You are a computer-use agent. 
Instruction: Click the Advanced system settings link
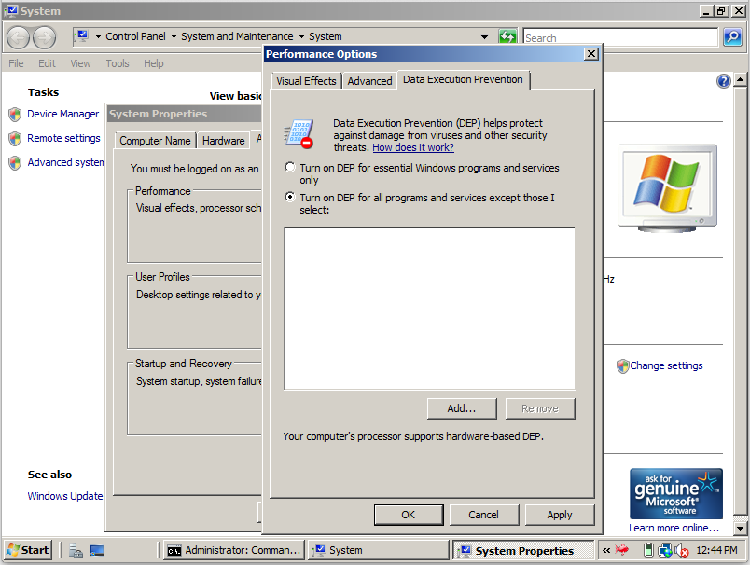(66, 163)
